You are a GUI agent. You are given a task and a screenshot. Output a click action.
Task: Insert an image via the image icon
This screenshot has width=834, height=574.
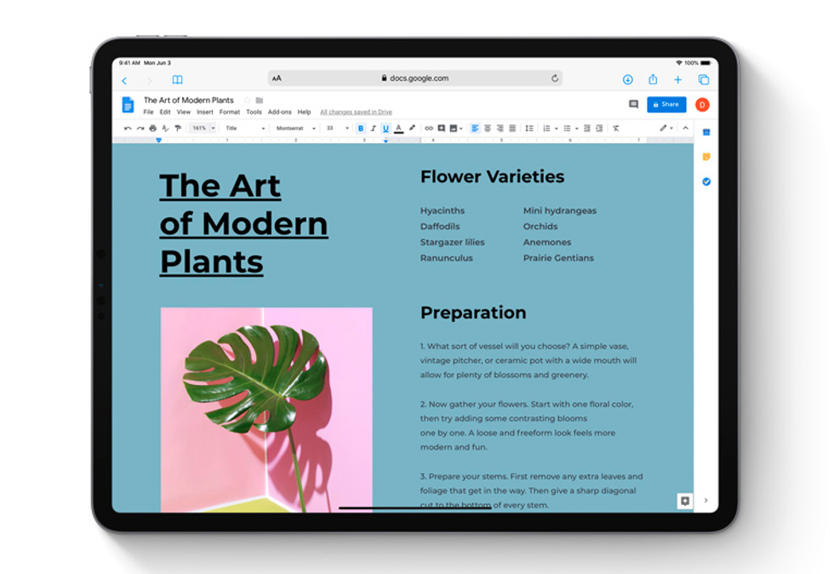(453, 129)
